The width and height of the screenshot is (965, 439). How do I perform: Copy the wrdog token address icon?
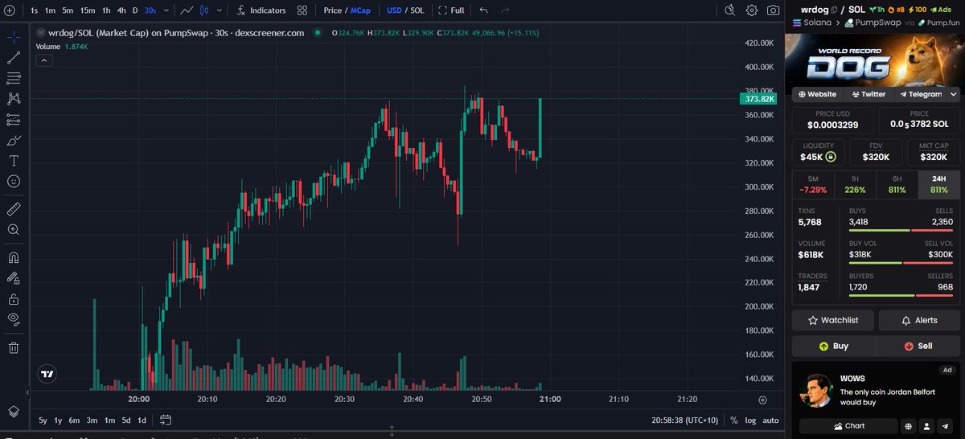(x=832, y=9)
